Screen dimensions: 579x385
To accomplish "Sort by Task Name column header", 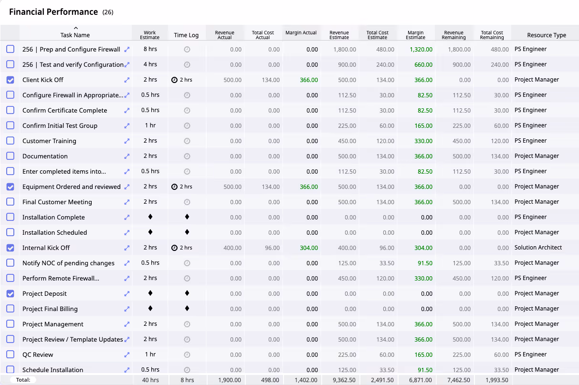I will [75, 33].
